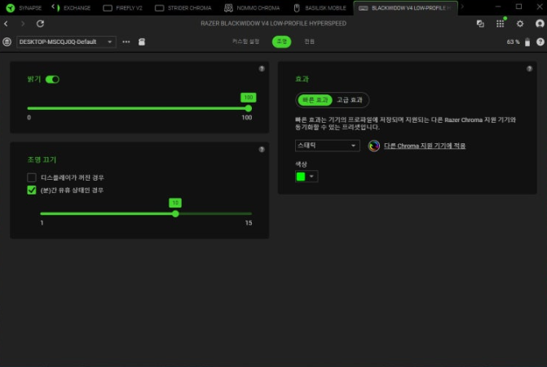Viewport: 547px width, 367px height.
Task: Click the Chroma sync colorful ring icon
Action: pyautogui.click(x=374, y=146)
